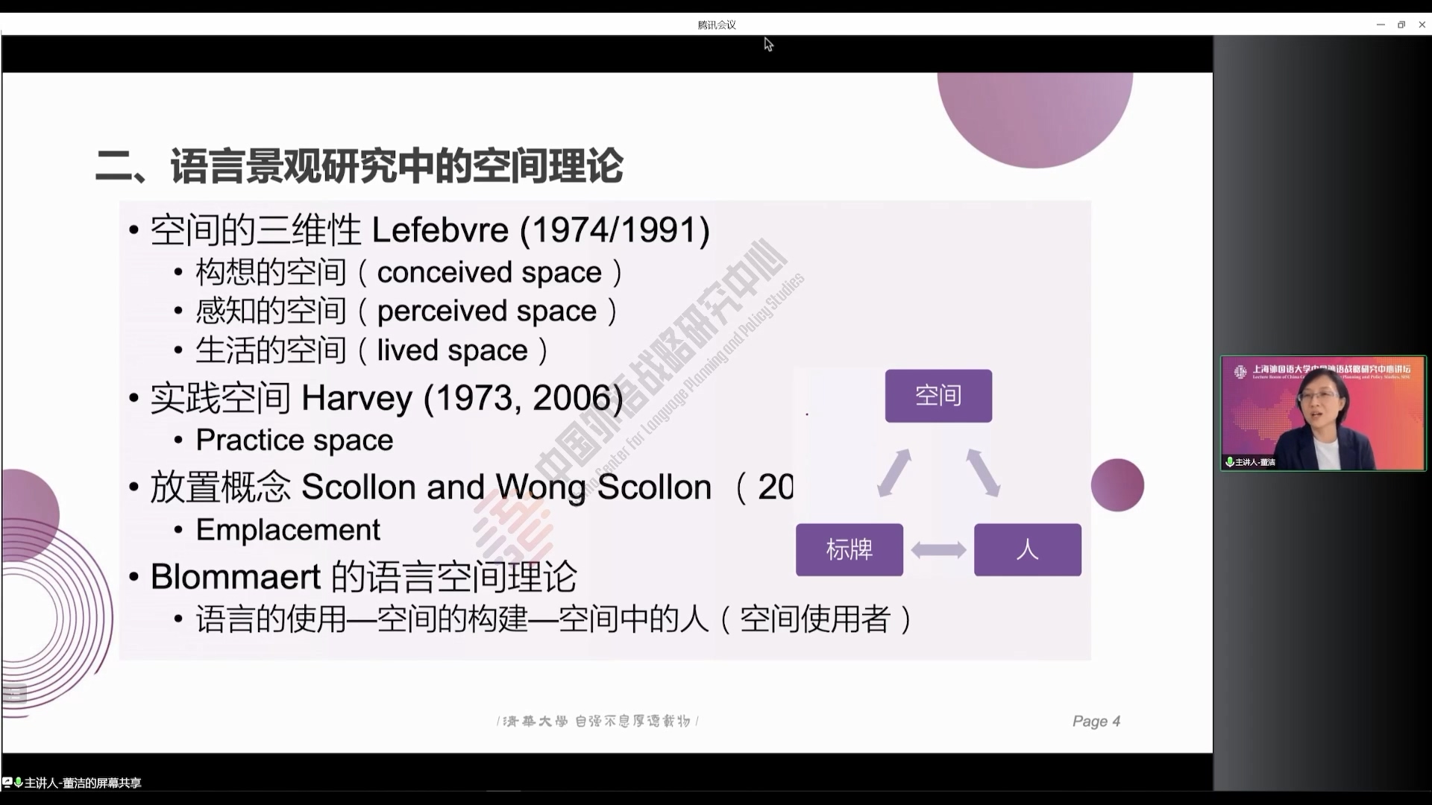Image resolution: width=1432 pixels, height=805 pixels.
Task: Click the purple 空间 box in the diagram
Action: [x=938, y=396]
